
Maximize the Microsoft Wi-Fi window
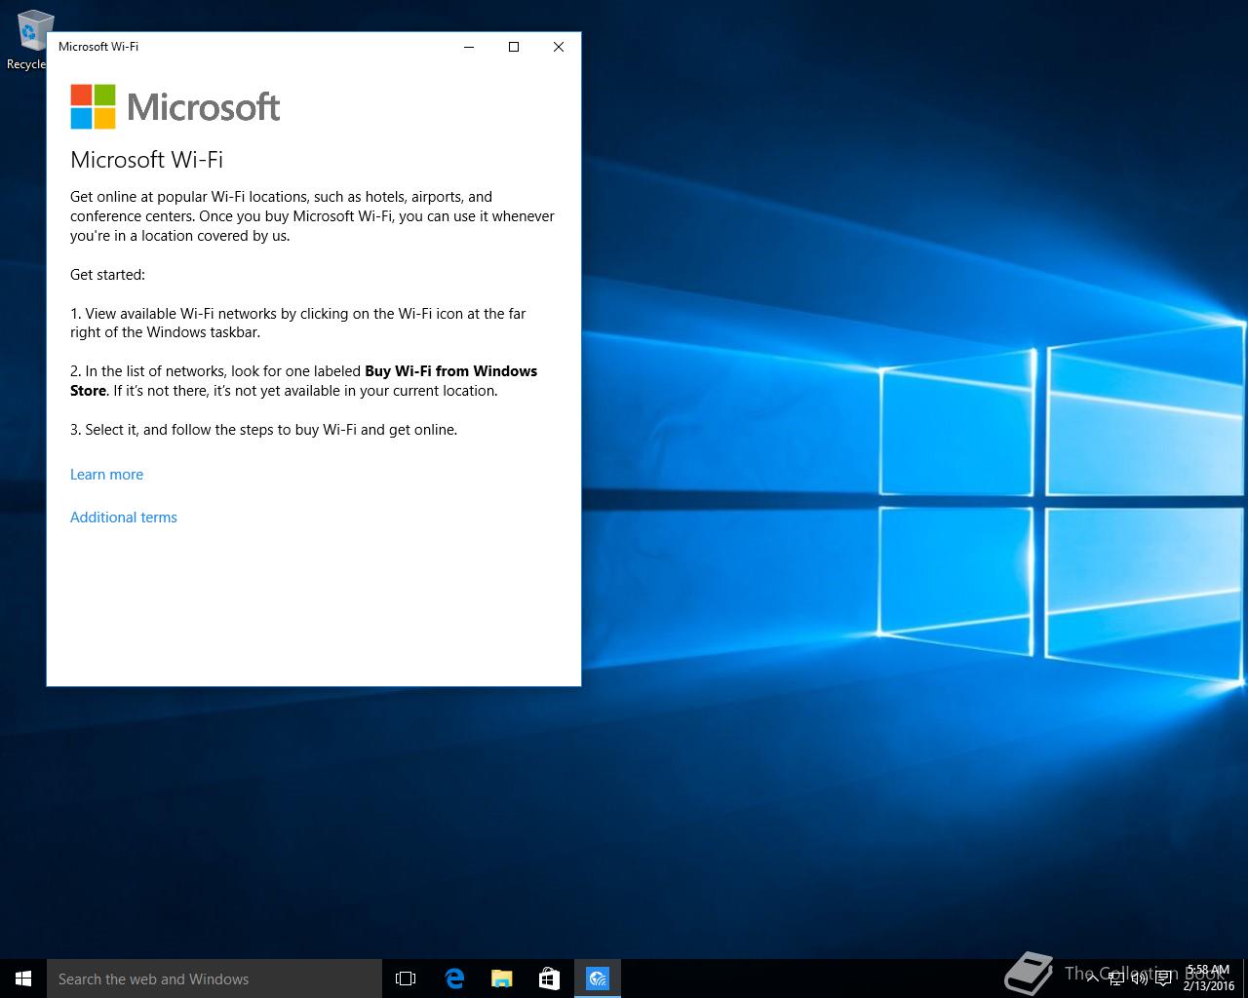(x=514, y=47)
